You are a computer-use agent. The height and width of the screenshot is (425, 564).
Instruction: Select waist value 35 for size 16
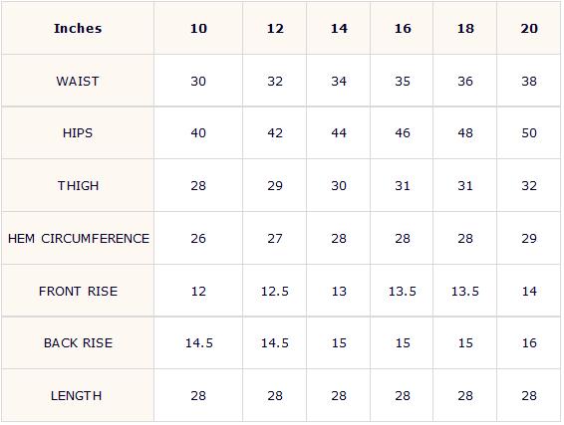403,81
